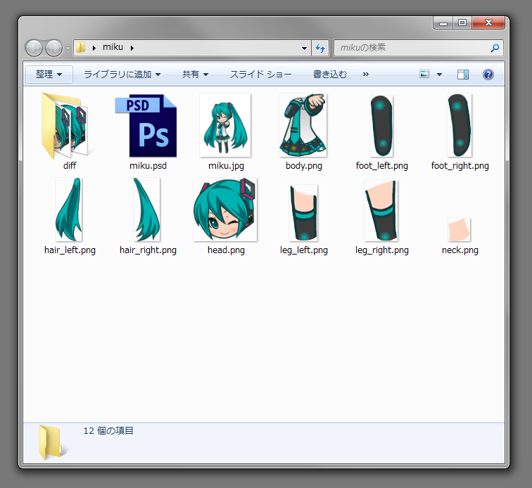The height and width of the screenshot is (488, 532).
Task: Select the hair_left.png thumbnail
Action: pos(69,210)
